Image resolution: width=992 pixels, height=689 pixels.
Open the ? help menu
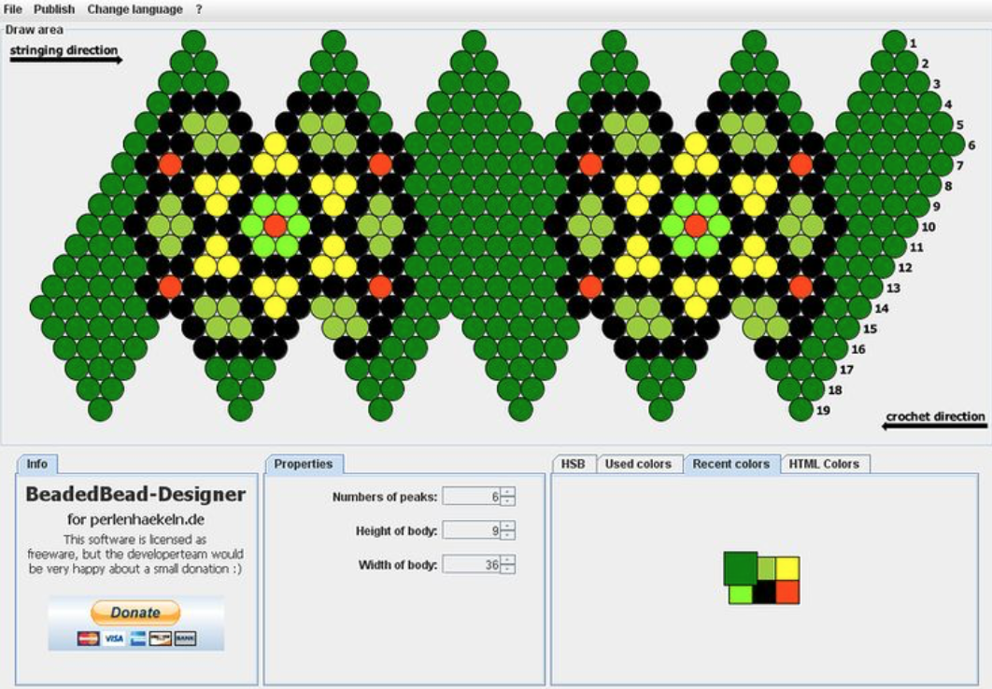click(x=199, y=9)
